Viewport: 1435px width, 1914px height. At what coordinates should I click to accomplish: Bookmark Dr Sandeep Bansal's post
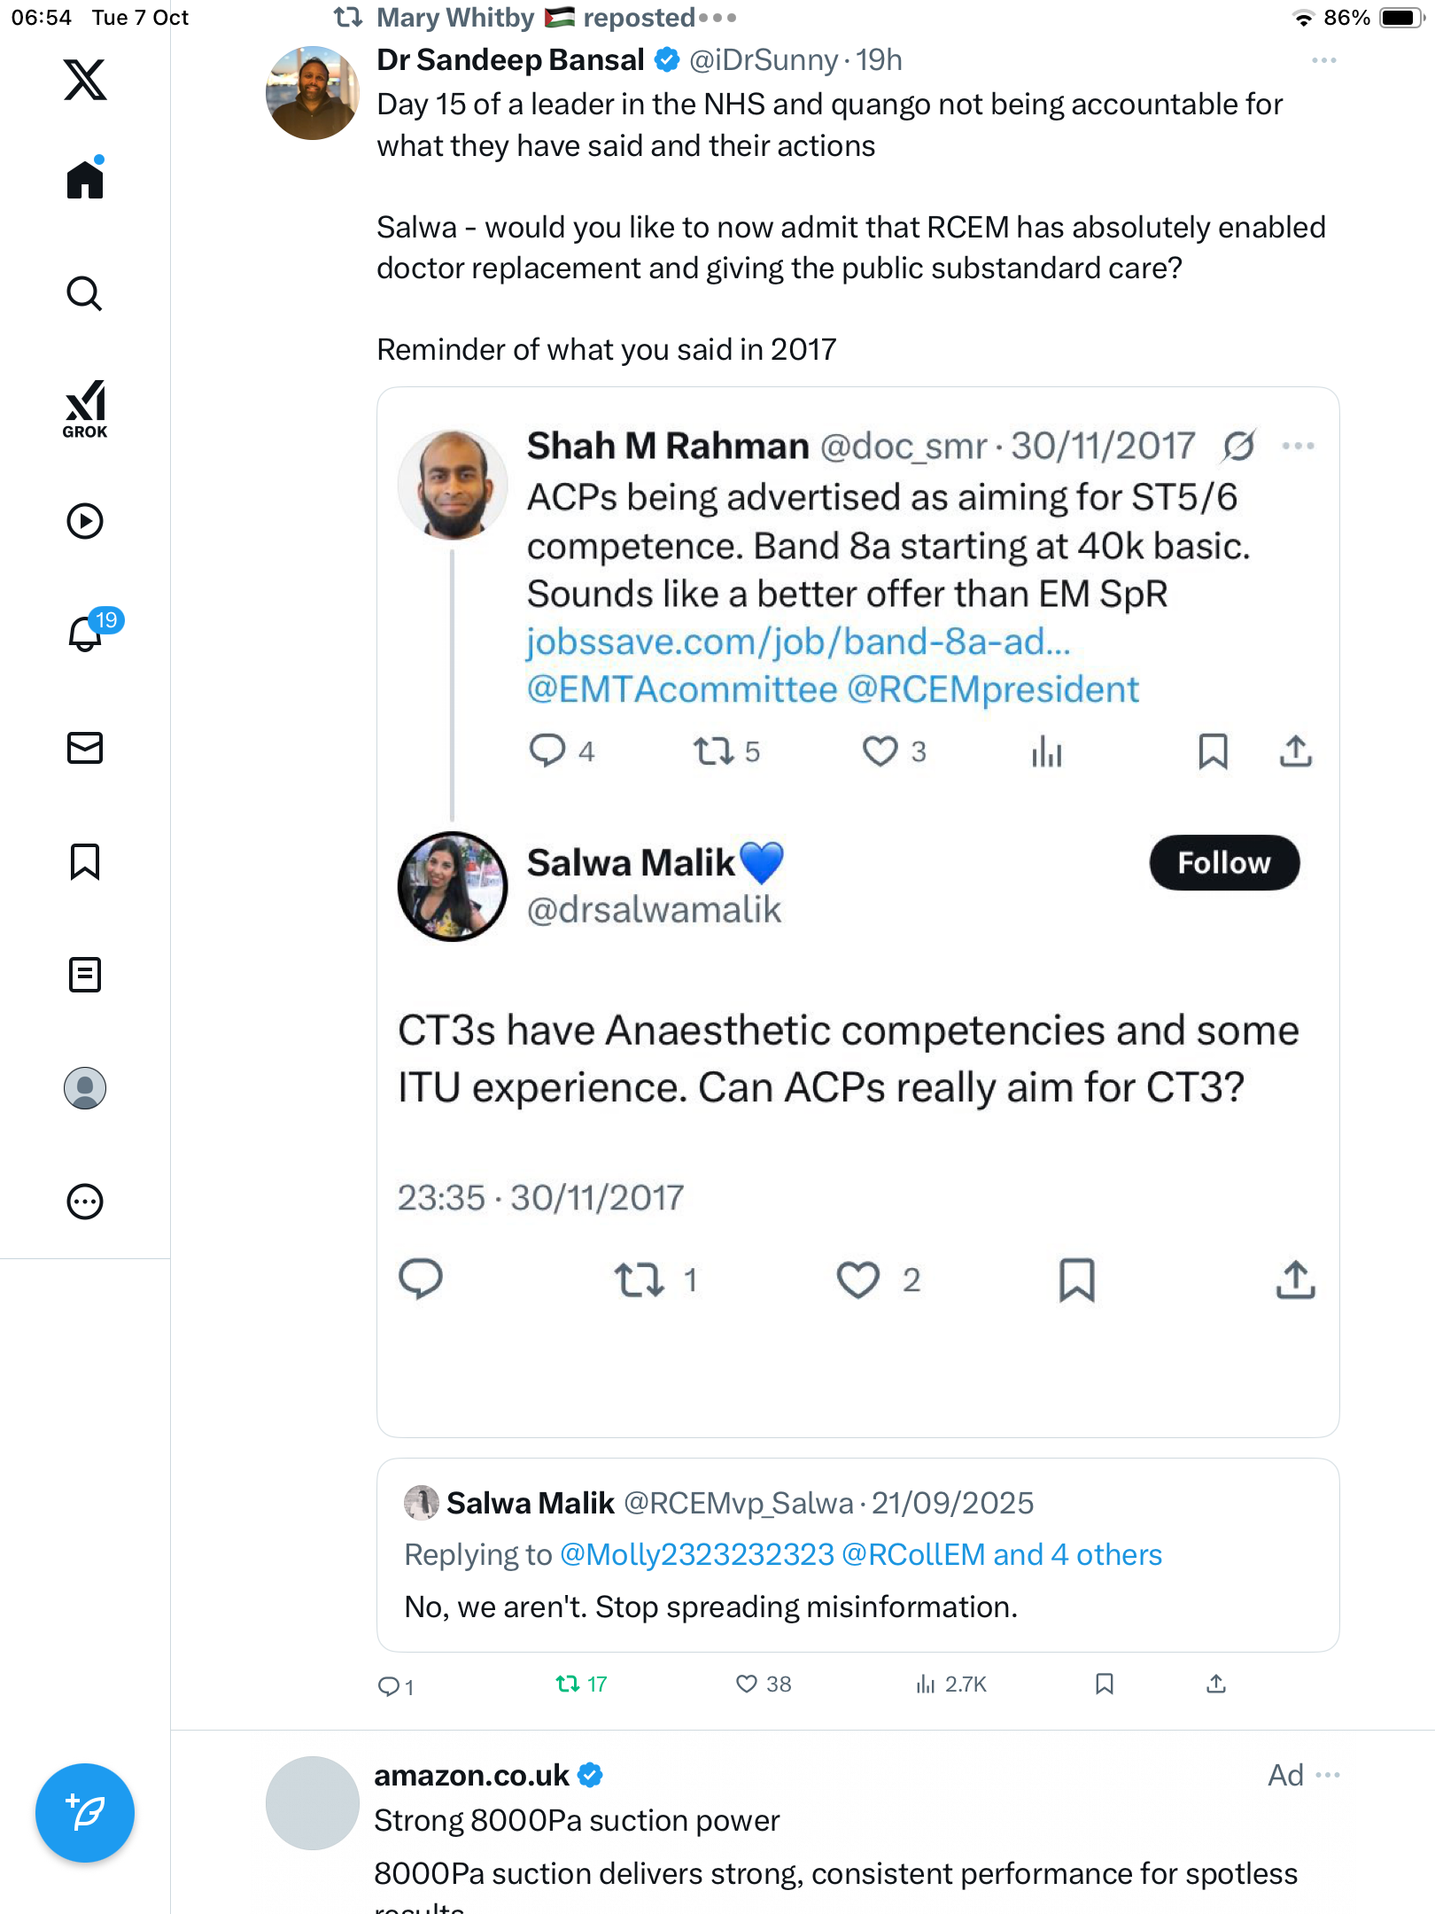[1104, 1684]
